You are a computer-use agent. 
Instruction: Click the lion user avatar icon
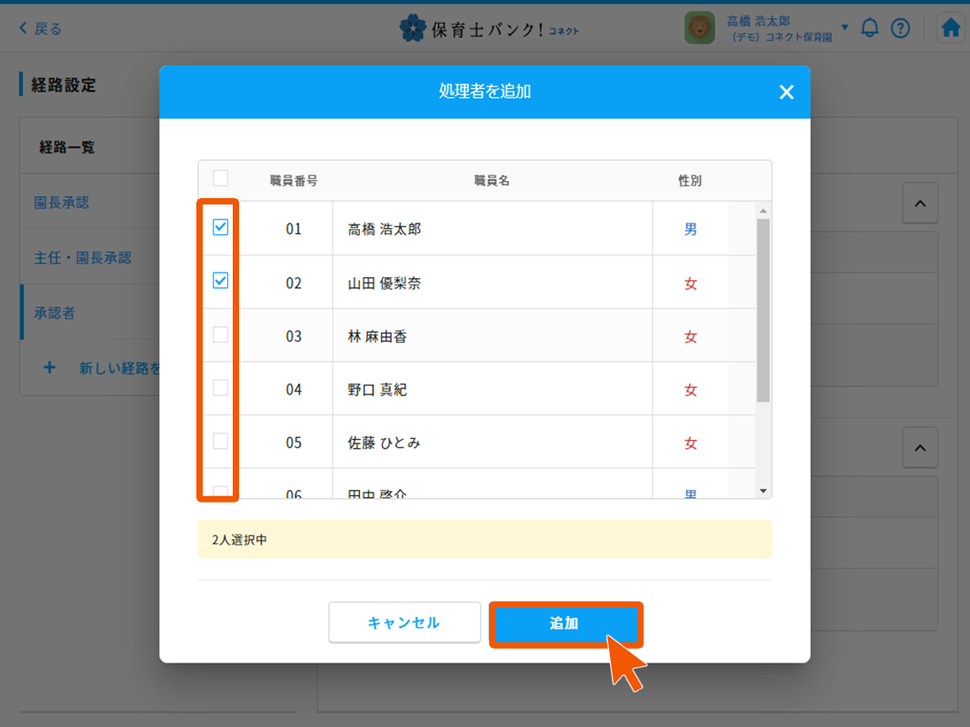point(700,28)
